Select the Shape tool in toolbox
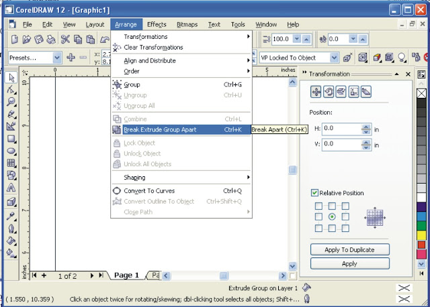The image size is (430, 307). [11, 89]
